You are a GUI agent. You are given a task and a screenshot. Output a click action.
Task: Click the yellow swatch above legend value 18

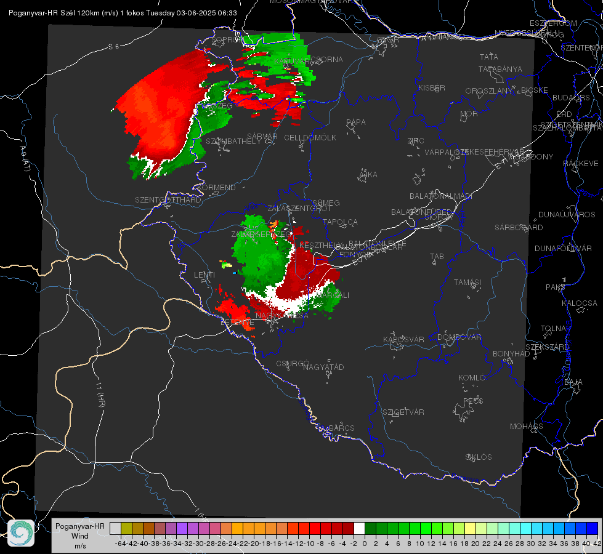tap(471, 528)
